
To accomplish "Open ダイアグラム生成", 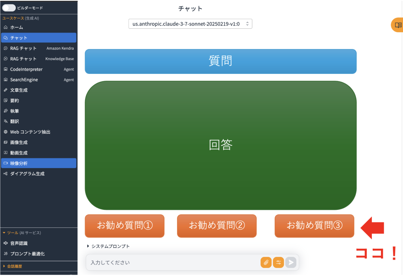I will click(39, 174).
